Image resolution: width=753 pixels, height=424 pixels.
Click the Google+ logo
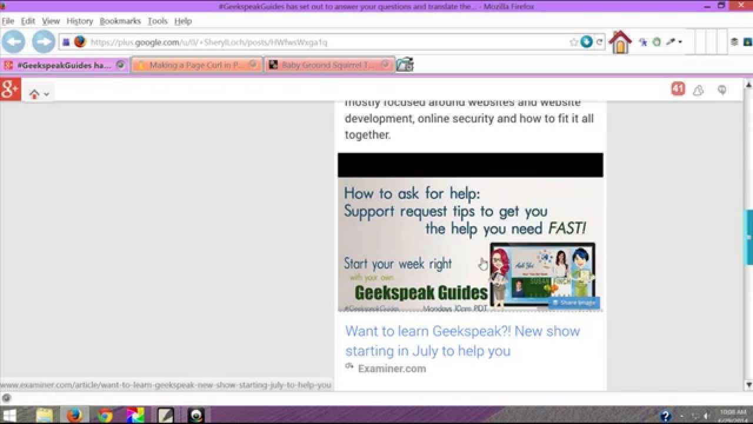coord(11,89)
